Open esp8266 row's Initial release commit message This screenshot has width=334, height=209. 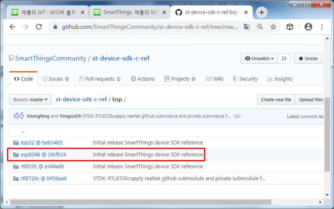click(148, 154)
